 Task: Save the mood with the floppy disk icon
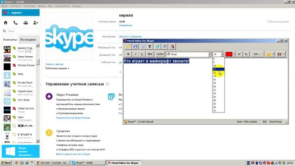tap(136, 47)
